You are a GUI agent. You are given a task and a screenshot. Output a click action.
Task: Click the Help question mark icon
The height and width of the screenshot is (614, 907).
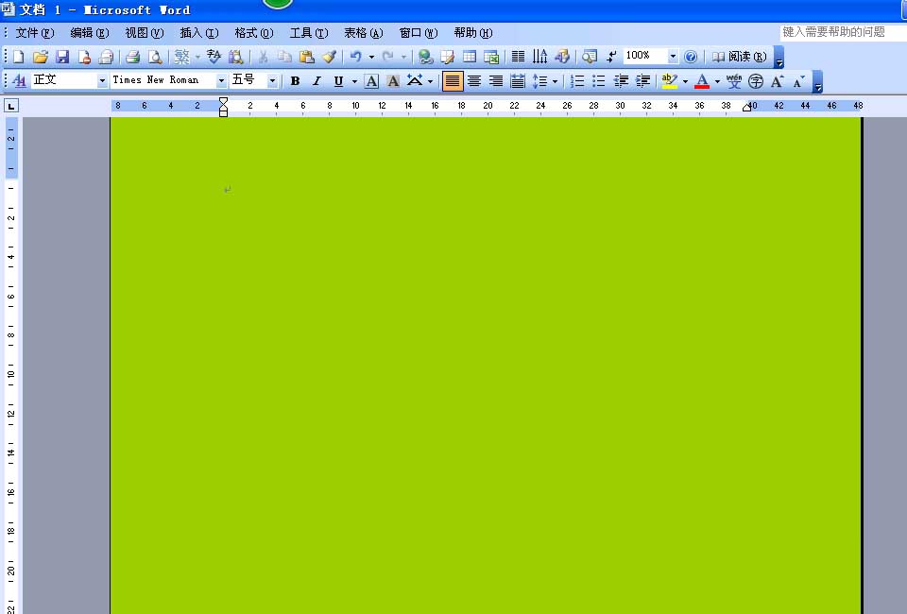pos(691,57)
